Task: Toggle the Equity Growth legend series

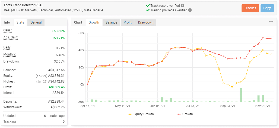Action: click(x=141, y=114)
